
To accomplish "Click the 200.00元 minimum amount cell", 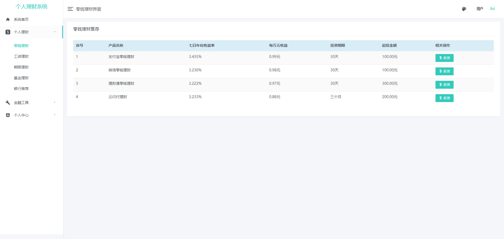I will 390,97.
